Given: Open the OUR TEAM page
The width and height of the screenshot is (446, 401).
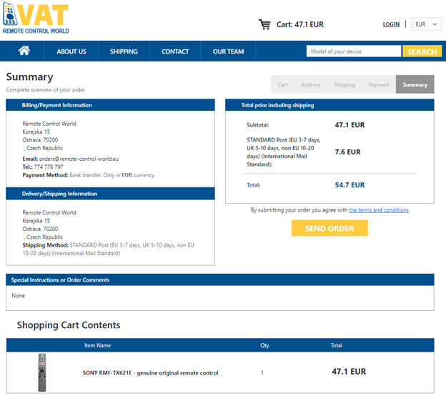Looking at the screenshot, I should click(228, 51).
